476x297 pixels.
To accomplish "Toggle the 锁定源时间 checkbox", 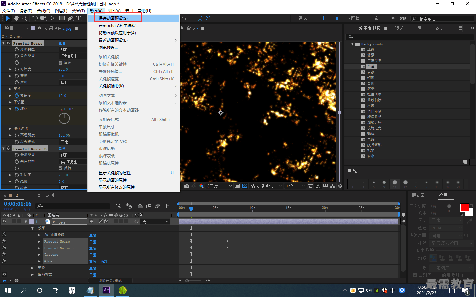I will coord(438,275).
